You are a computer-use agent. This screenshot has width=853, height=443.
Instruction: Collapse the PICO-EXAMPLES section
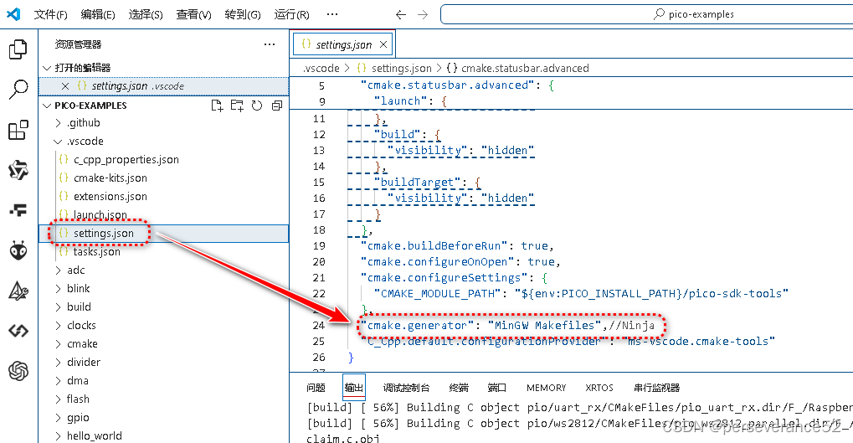48,106
